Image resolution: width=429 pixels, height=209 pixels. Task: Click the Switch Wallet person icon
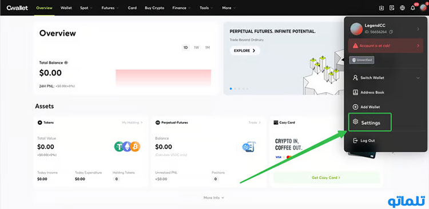(355, 78)
